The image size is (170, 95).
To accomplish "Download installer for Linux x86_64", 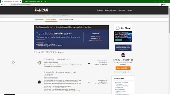I will 94,40.
